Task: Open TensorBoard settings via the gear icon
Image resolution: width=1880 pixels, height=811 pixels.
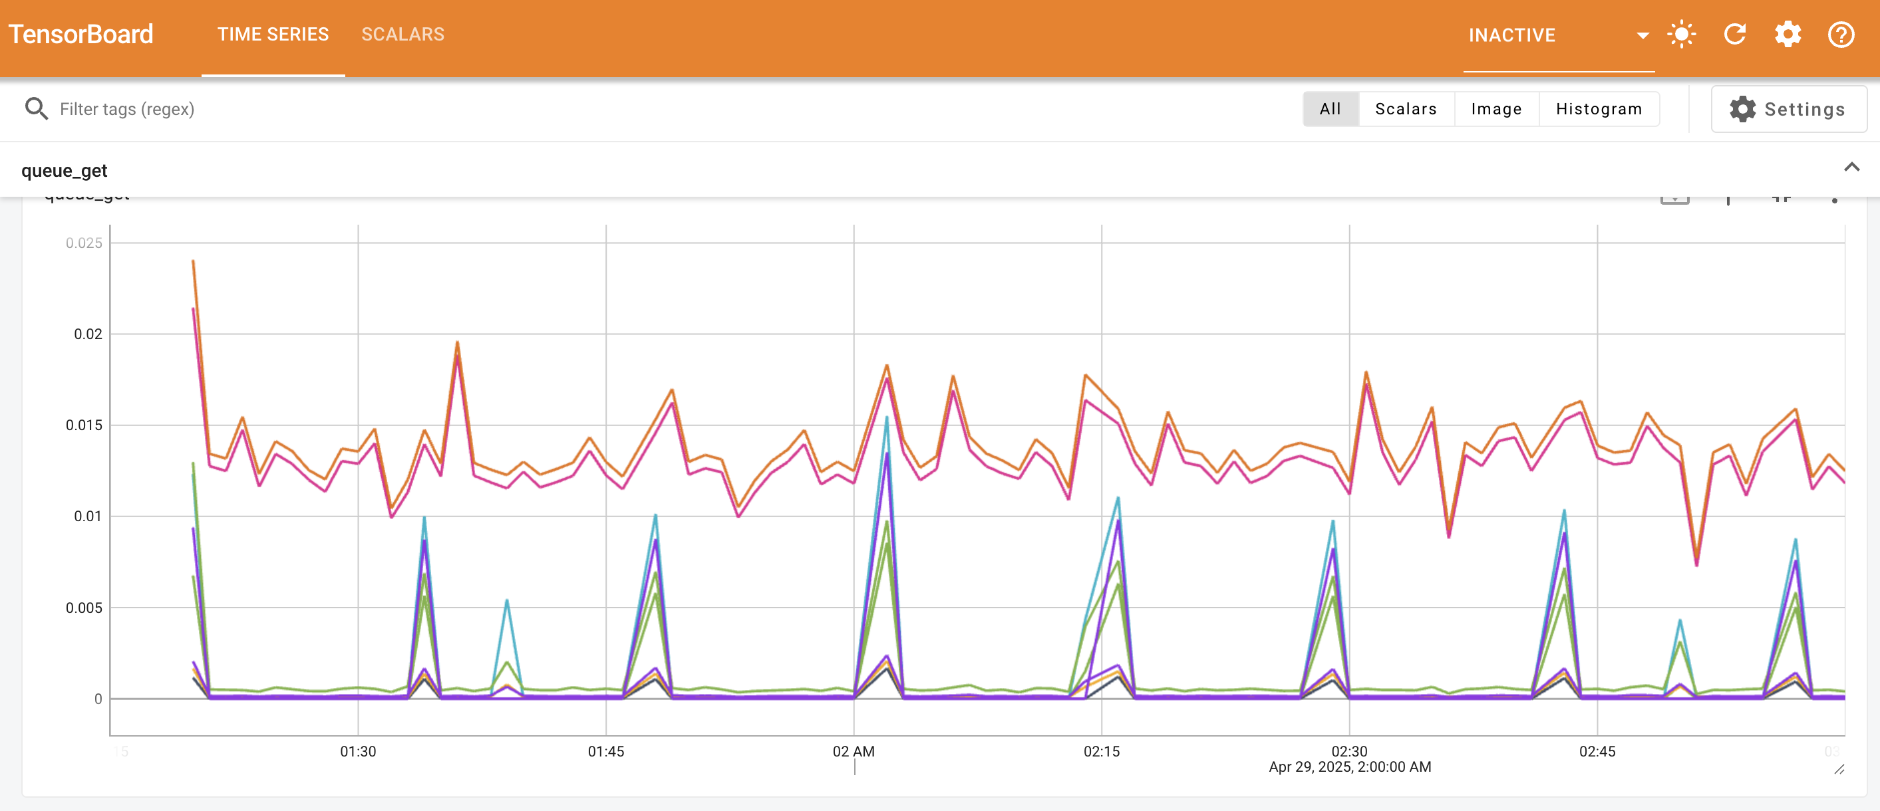Action: click(1788, 33)
